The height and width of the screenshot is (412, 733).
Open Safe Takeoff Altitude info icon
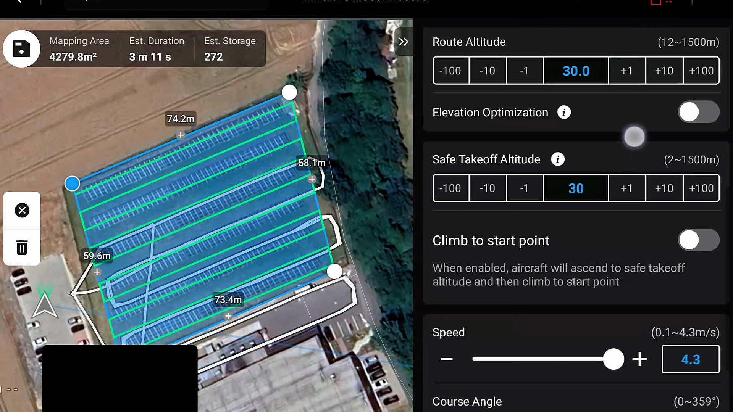pos(558,159)
